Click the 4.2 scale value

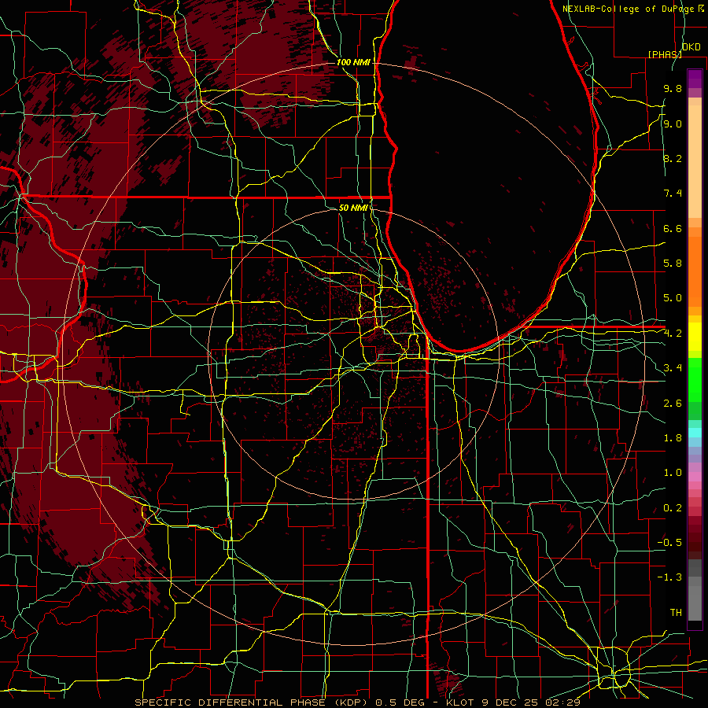tap(673, 334)
